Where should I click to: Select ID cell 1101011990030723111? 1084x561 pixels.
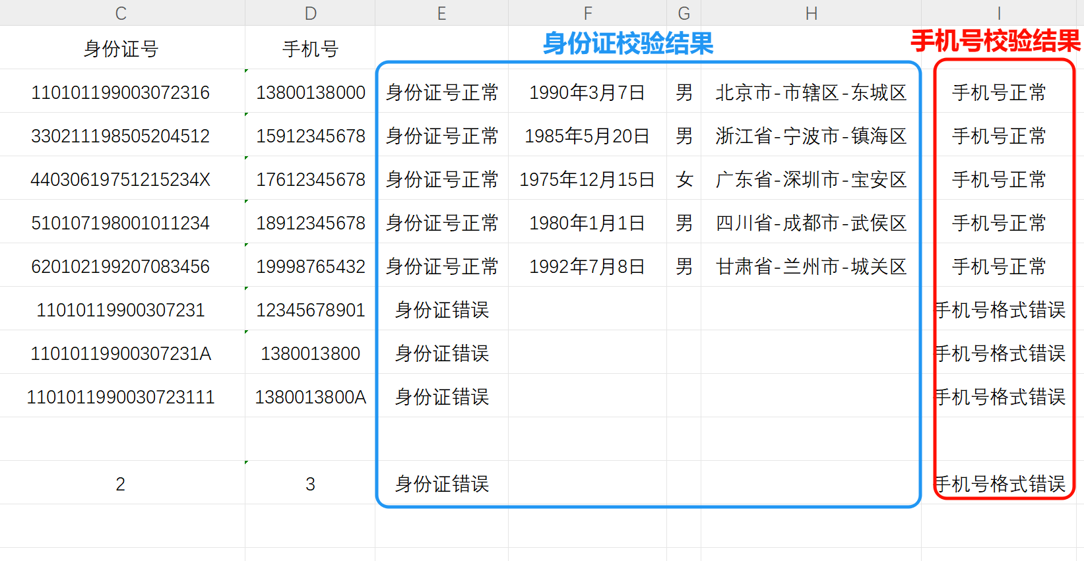pos(121,396)
